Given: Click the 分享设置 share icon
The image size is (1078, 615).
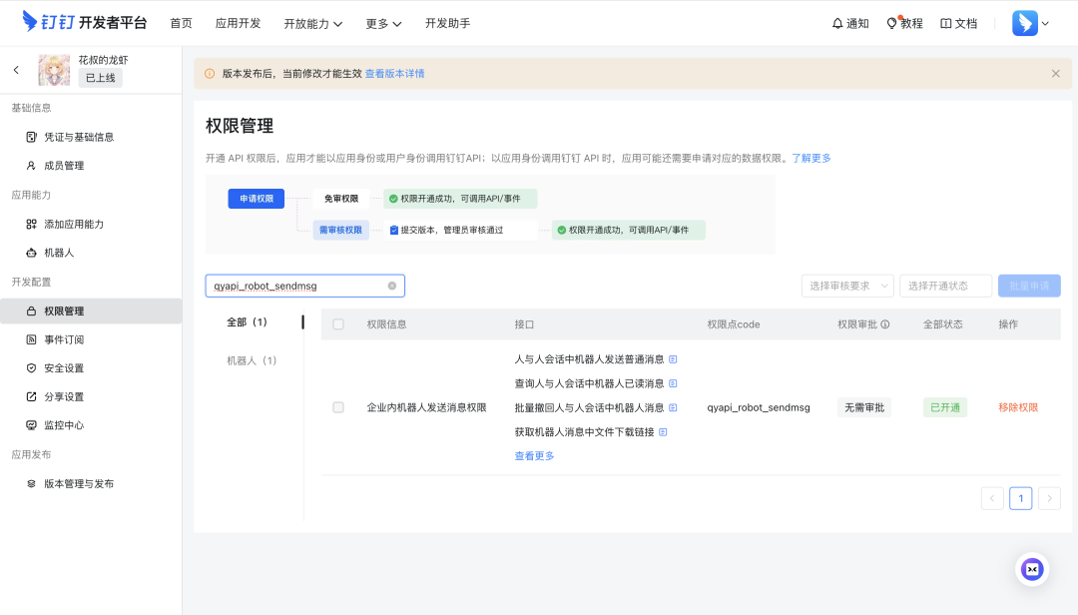Looking at the screenshot, I should [31, 397].
